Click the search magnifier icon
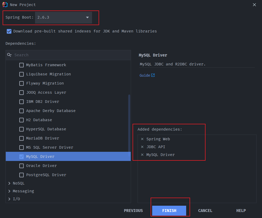The image size is (262, 218). tap(9, 55)
